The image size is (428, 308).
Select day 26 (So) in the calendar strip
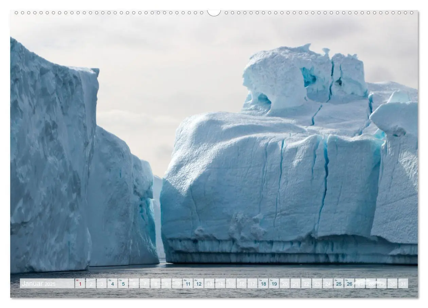click(x=349, y=284)
